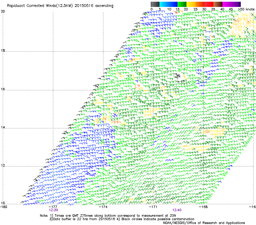Click the '0' label under the color bar
The height and width of the screenshot is (225, 256).
tap(152, 9)
